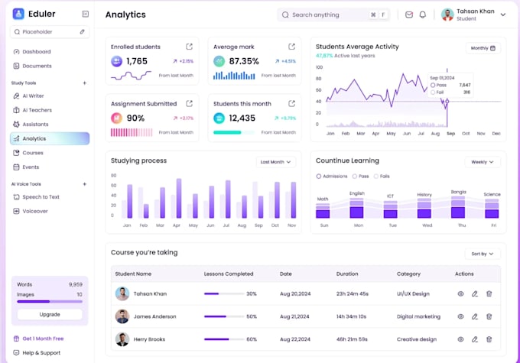Open the notifications bell
The height and width of the screenshot is (363, 520).
[422, 15]
